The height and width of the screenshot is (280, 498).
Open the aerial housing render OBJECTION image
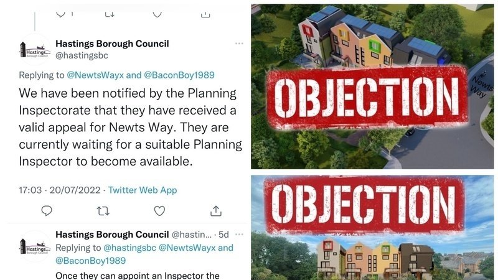(372, 86)
